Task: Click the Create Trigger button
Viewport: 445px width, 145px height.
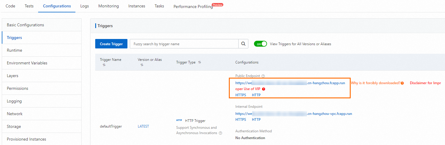Action: pyautogui.click(x=111, y=44)
